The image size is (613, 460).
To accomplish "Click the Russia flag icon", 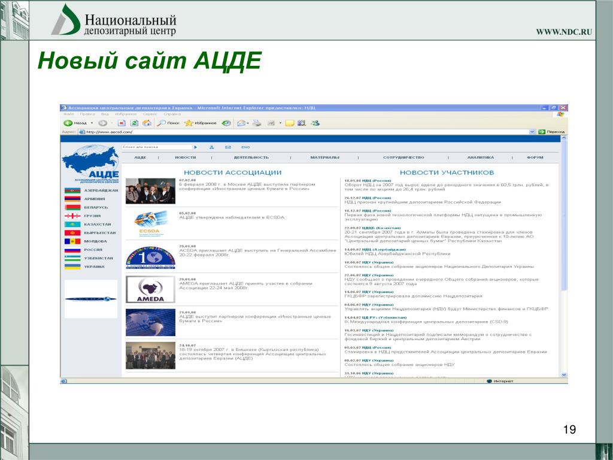I will [x=72, y=250].
